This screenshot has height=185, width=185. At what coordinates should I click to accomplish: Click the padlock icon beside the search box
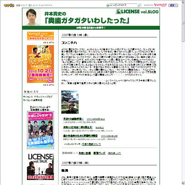click(x=108, y=5)
